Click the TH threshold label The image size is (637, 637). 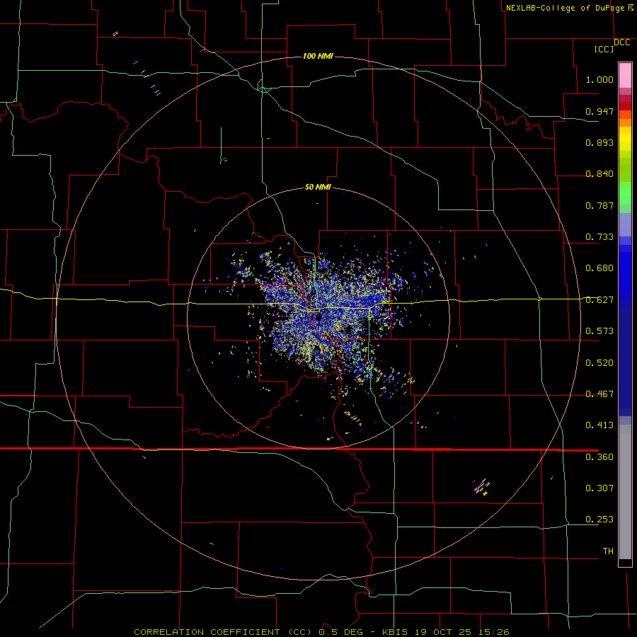[x=608, y=551]
